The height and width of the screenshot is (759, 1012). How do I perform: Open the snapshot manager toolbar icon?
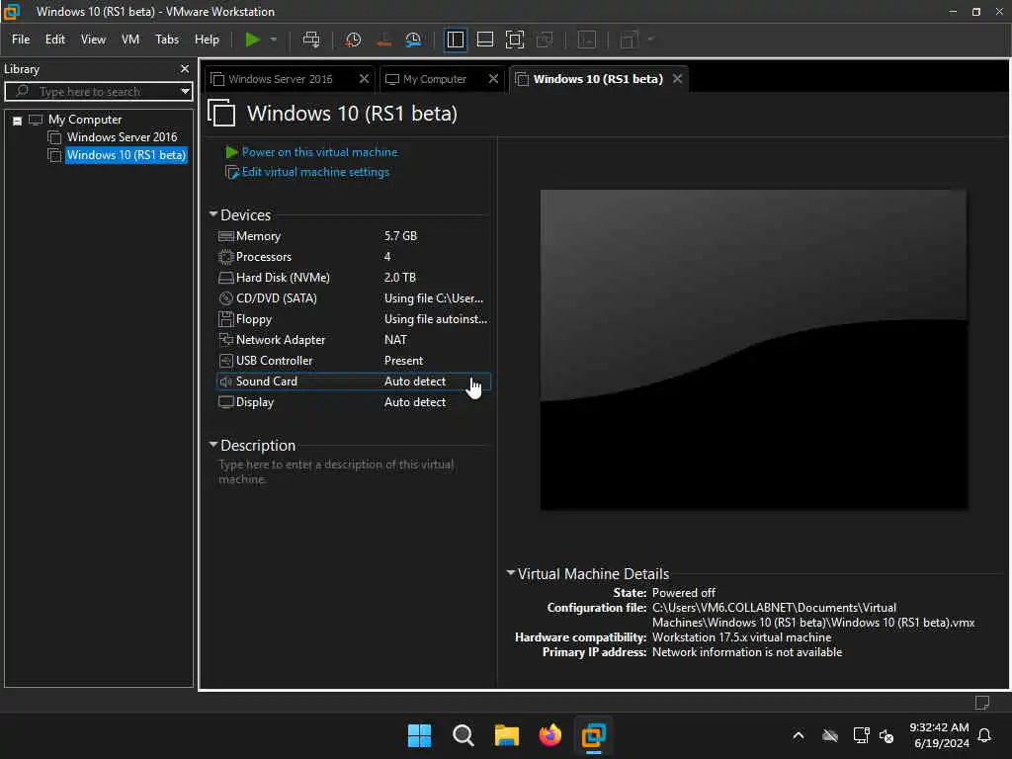(413, 40)
